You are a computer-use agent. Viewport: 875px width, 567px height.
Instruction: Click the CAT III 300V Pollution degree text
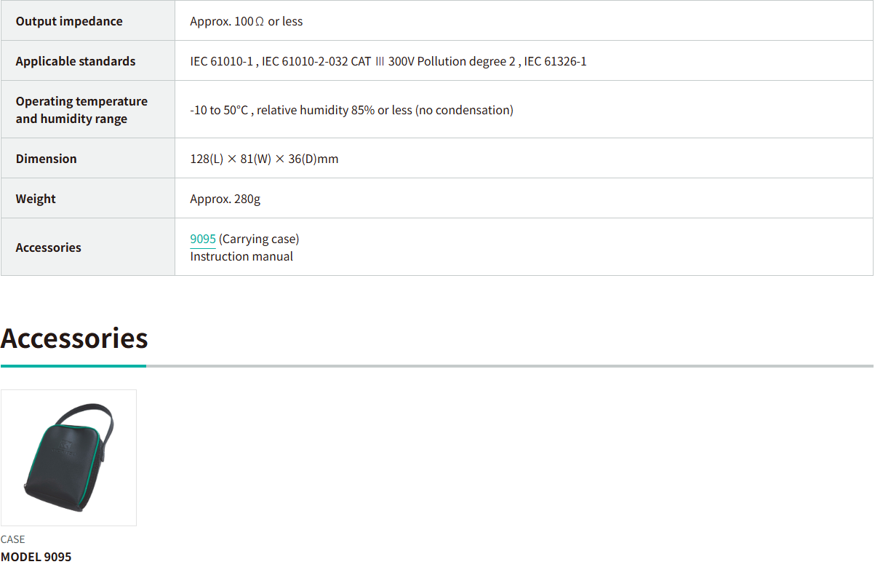(x=433, y=61)
